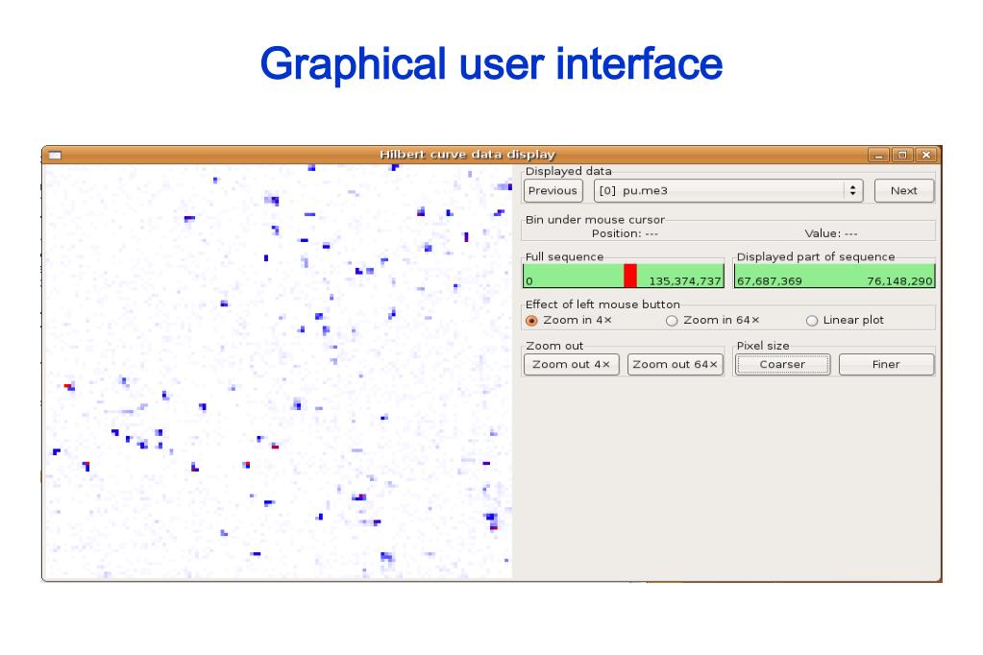Select the Zoom in 64× radio option

(x=672, y=320)
